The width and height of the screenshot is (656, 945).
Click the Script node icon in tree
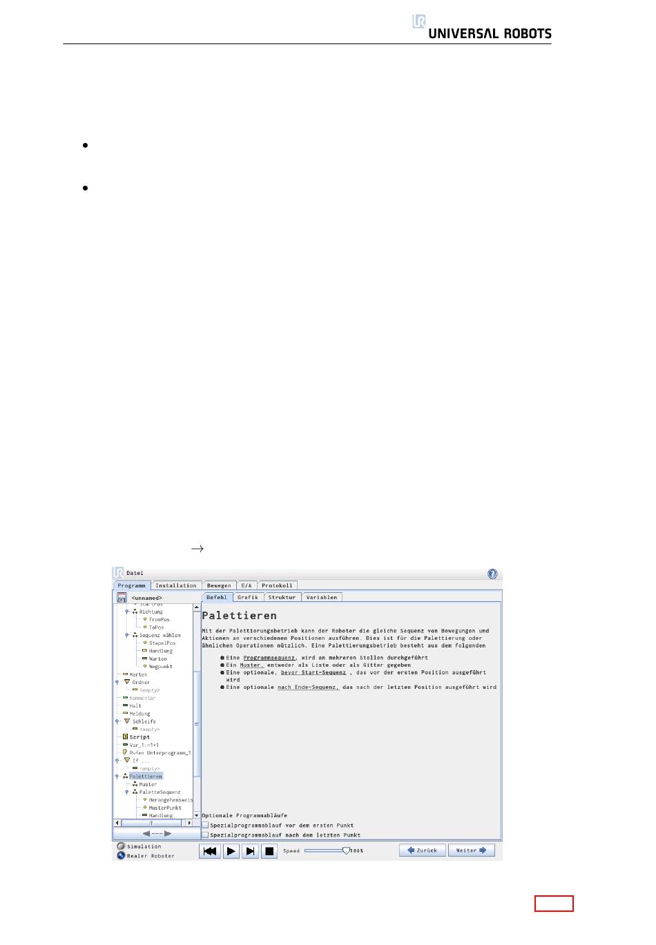[125, 737]
